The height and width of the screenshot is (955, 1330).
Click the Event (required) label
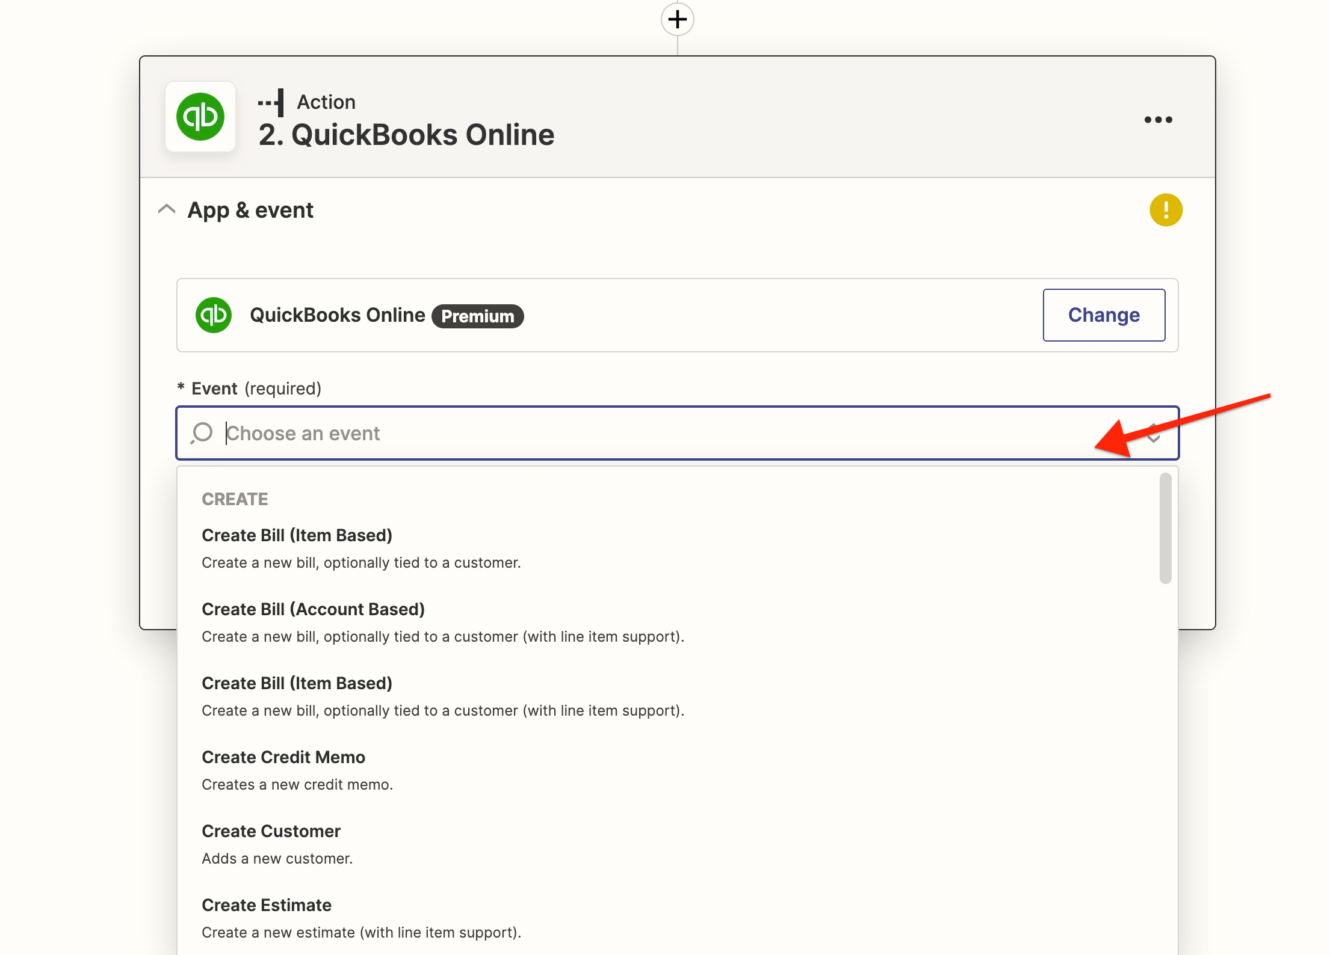[x=249, y=388]
